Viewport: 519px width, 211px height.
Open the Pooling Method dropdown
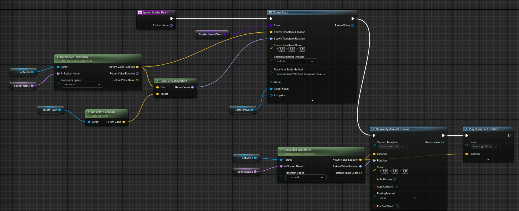click(x=398, y=198)
